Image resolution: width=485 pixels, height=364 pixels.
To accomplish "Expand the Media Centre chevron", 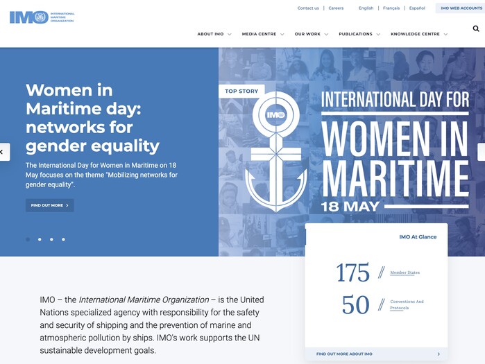I will [282, 34].
